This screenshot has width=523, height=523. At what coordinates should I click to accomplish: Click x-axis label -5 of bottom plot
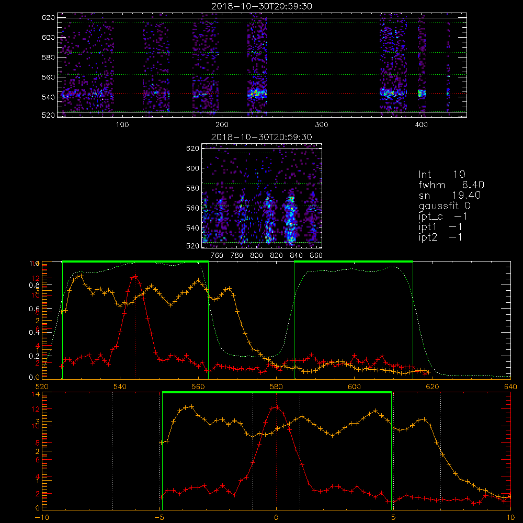pos(160,518)
